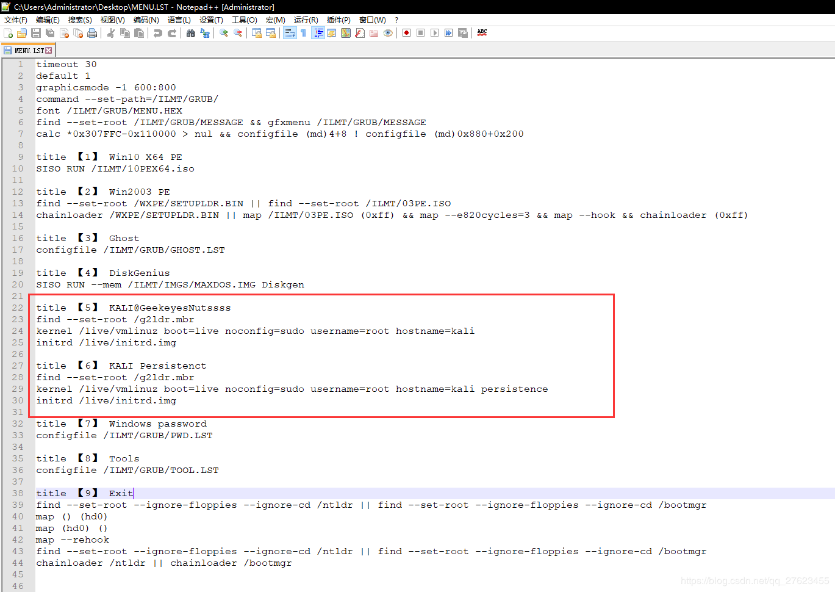Click 'configfile /ILMT/GRUB/PWD.LST' line
This screenshot has width=835, height=592.
pos(124,435)
